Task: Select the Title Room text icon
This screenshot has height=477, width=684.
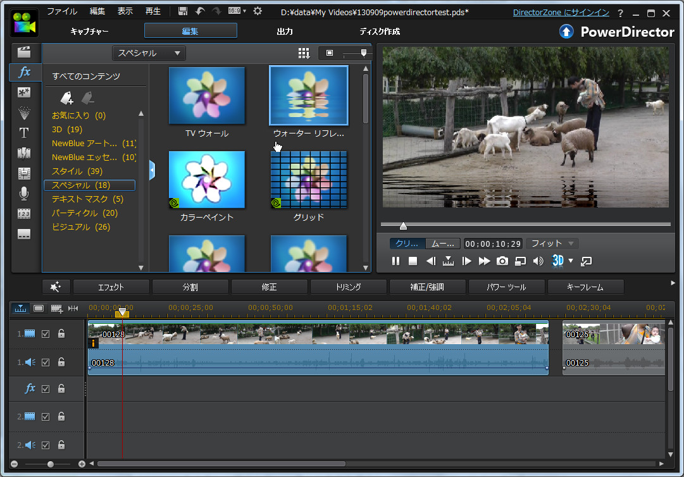Action: [24, 133]
